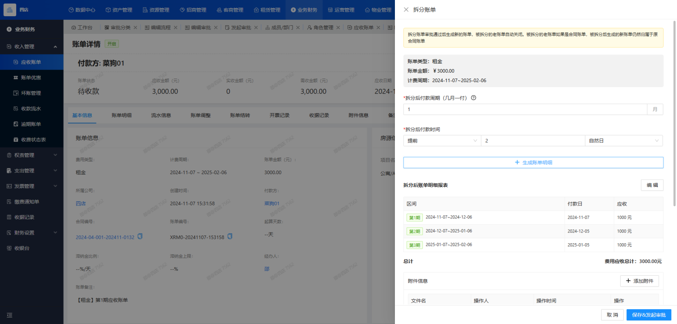This screenshot has width=677, height=324.
Task: Close the 编辑审批 page tab
Action: tap(216, 28)
